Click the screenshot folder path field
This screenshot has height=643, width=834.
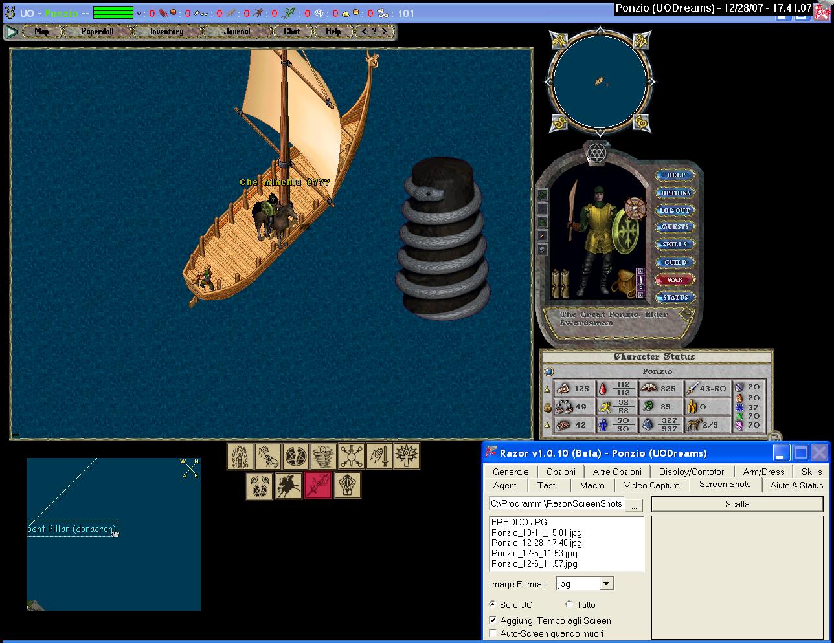(x=556, y=504)
